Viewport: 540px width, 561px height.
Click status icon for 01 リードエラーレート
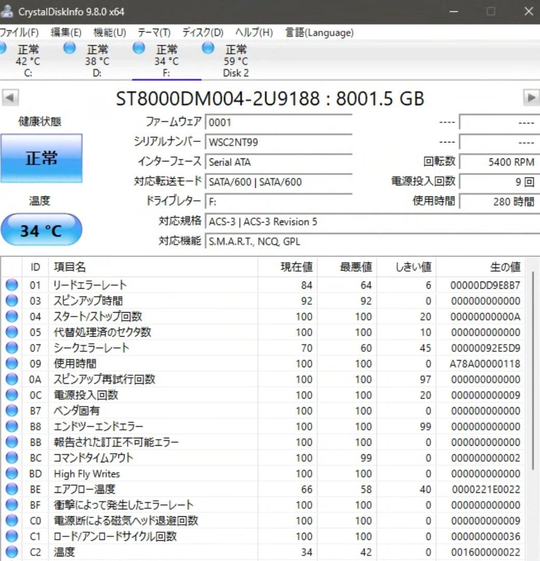pos(12,285)
